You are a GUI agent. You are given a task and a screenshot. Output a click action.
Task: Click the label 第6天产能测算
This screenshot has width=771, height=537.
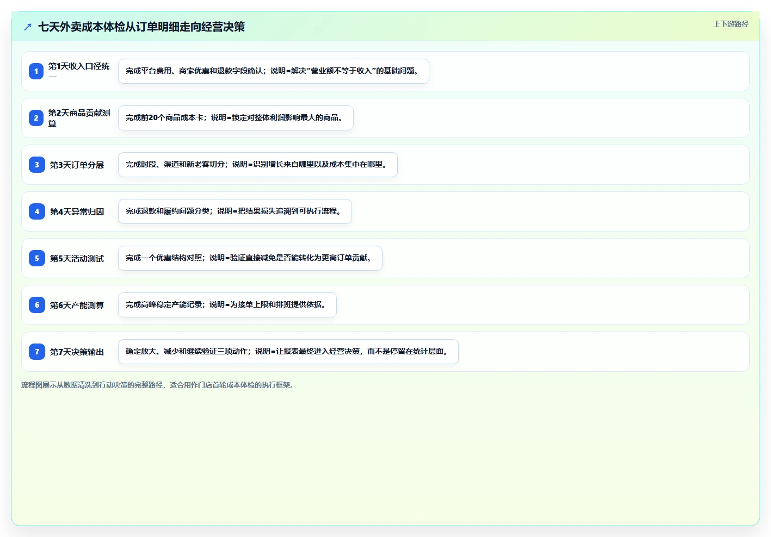(77, 305)
